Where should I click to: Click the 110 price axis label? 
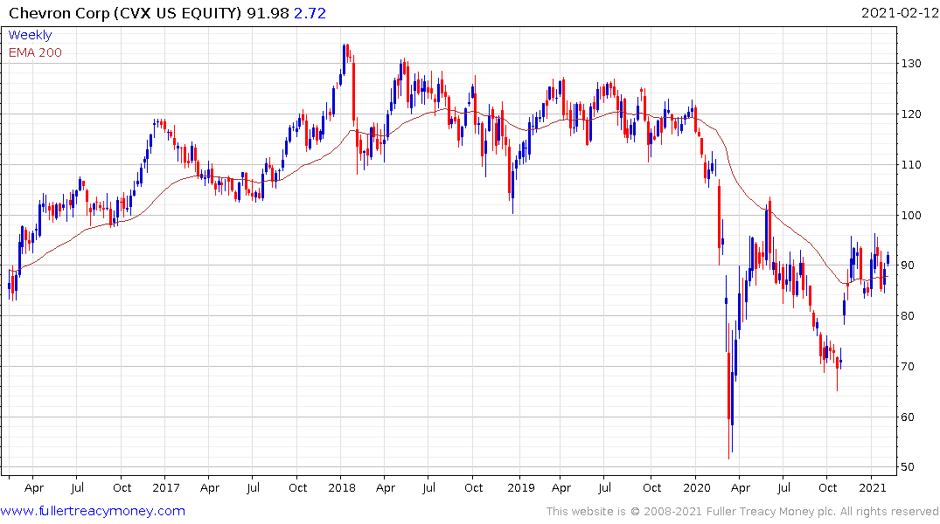coord(911,165)
